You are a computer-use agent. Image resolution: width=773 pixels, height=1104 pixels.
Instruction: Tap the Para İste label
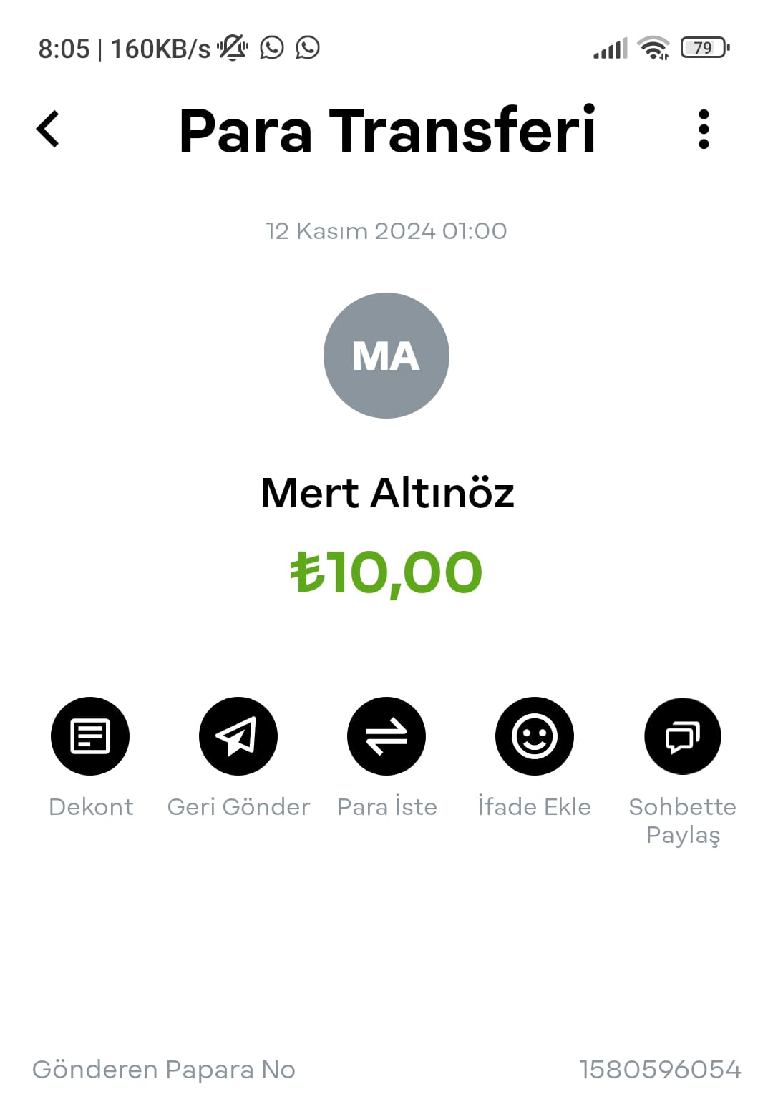pos(387,806)
